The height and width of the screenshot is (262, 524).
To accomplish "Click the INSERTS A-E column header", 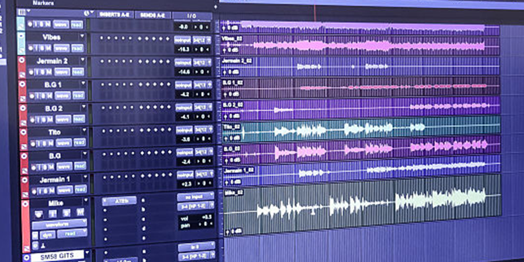I will point(114,14).
